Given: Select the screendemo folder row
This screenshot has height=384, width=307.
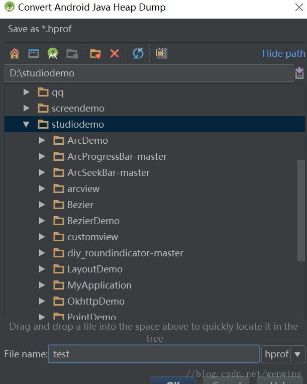Looking at the screenshot, I should (155, 108).
